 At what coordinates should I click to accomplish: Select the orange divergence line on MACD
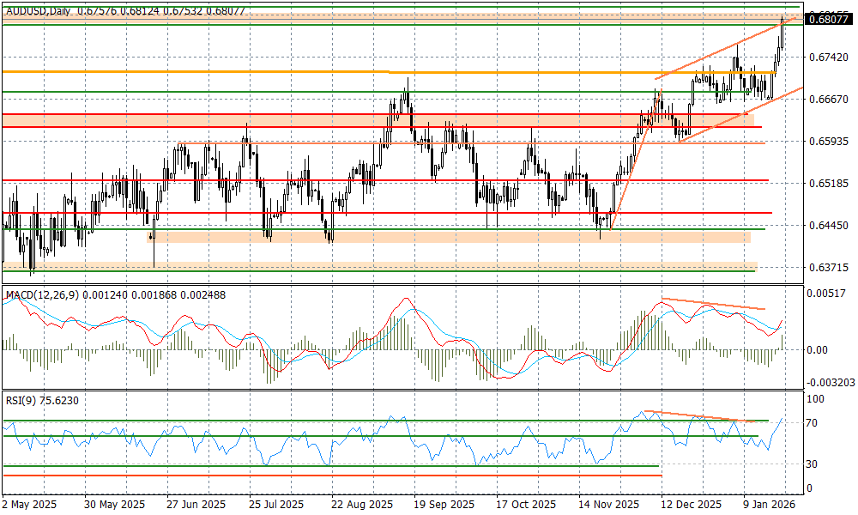[x=712, y=304]
